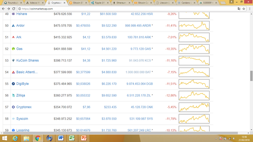253x142 pixels.
Task: Switch to the Ripple tab
Action: (100, 3)
